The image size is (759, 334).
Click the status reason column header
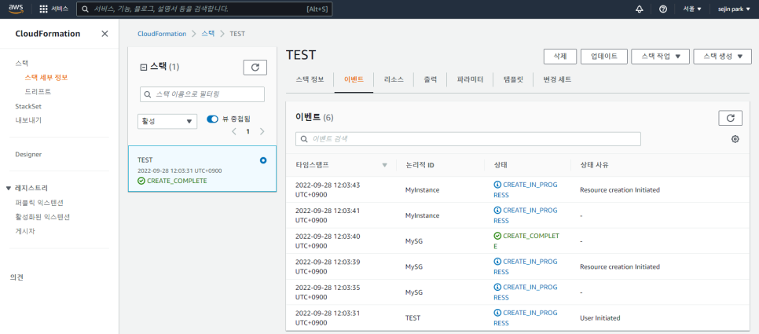(594, 165)
